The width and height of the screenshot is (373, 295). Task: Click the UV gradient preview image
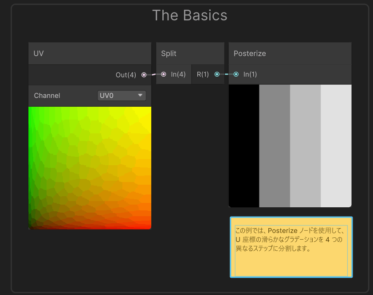coord(90,168)
